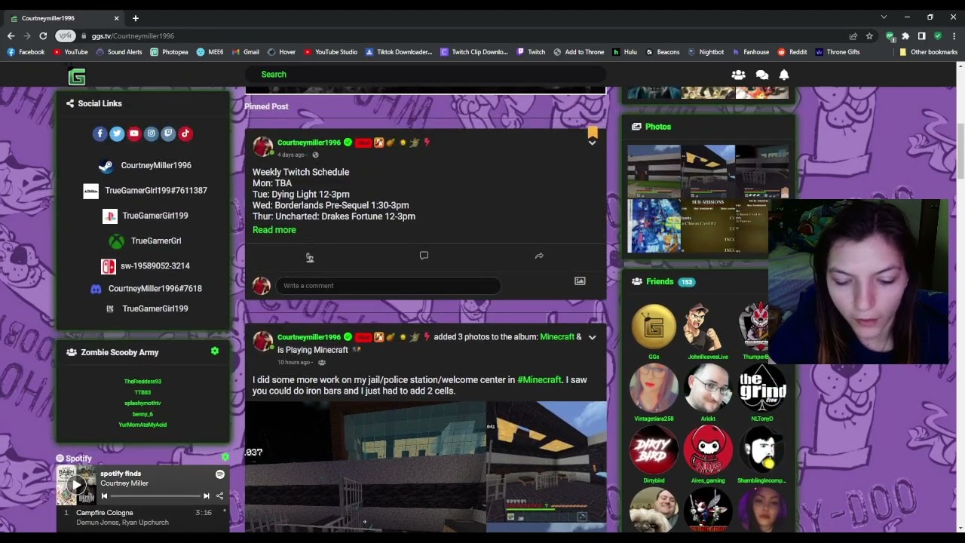Go to previous Spotify track
Image resolution: width=965 pixels, height=543 pixels.
pyautogui.click(x=104, y=495)
